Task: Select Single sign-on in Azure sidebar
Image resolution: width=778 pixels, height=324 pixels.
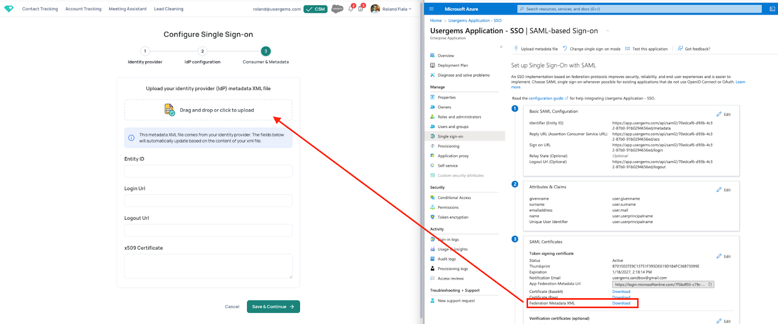Action: [465, 136]
